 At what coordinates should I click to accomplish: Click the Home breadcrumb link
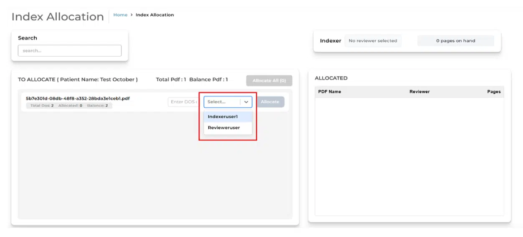click(x=120, y=15)
